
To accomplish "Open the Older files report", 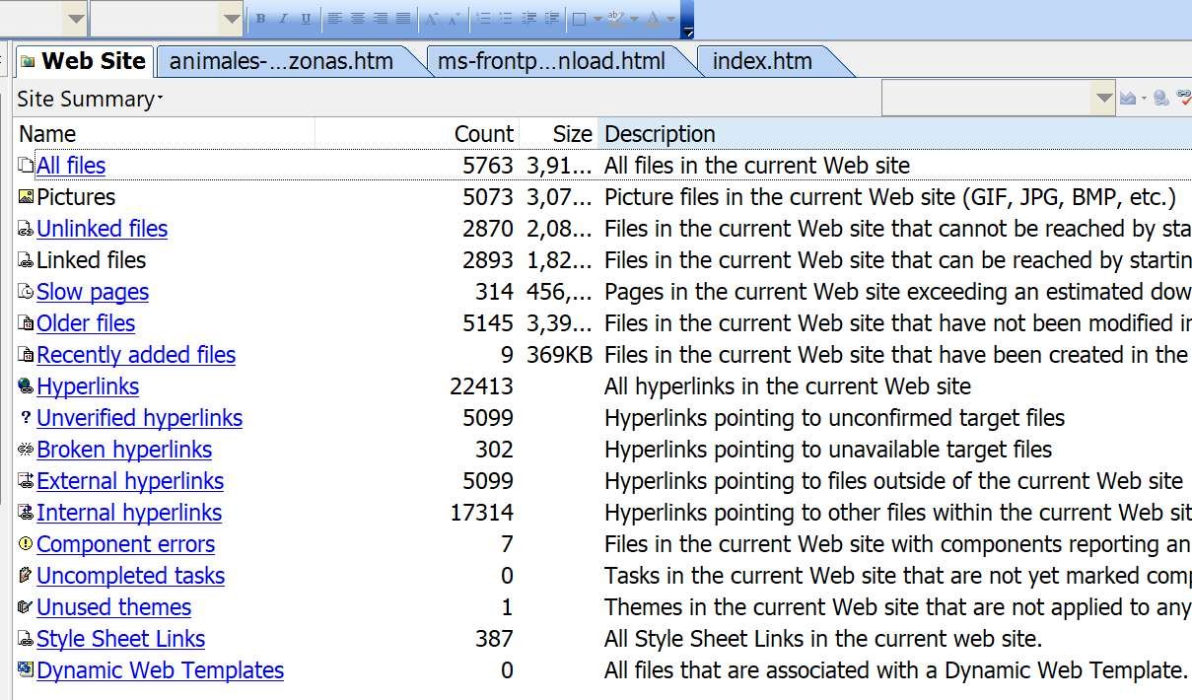I will click(86, 323).
